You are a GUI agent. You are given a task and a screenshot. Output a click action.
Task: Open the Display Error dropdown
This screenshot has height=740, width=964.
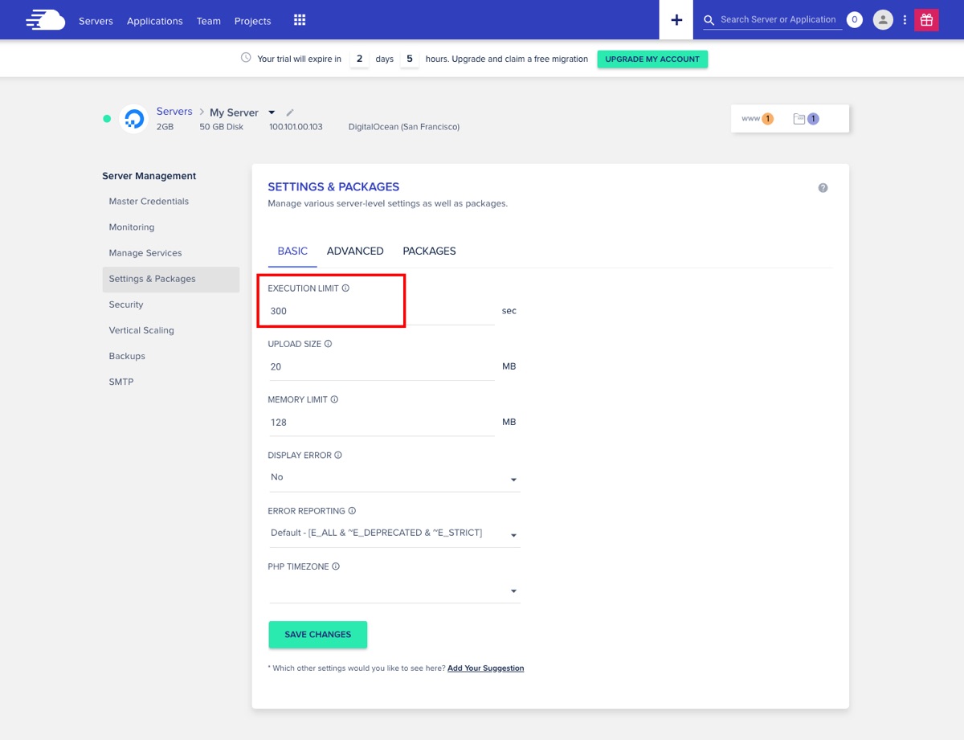394,478
